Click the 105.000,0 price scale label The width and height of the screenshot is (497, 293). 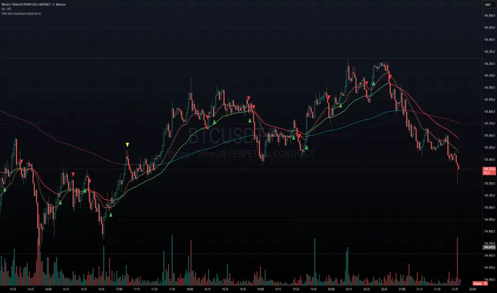[490, 208]
